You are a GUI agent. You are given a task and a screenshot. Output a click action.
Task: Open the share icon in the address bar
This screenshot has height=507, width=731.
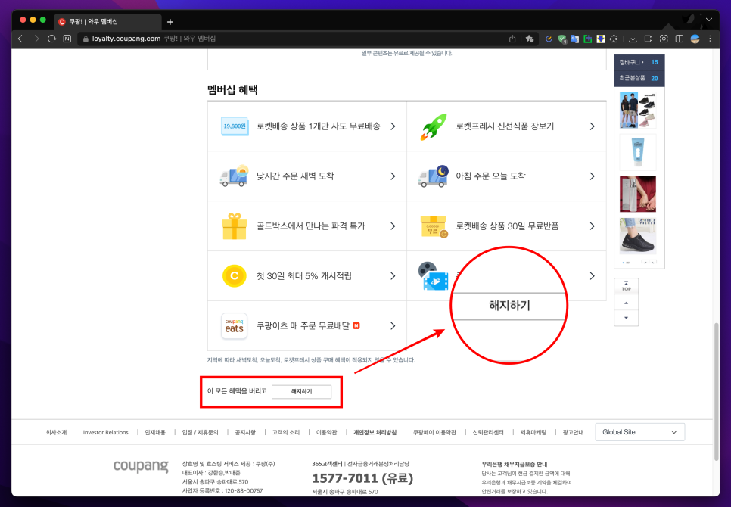click(512, 39)
